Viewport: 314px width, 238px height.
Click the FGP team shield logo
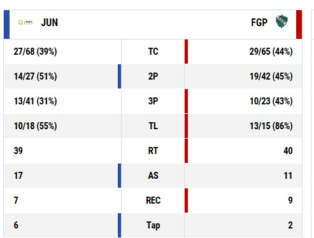282,21
